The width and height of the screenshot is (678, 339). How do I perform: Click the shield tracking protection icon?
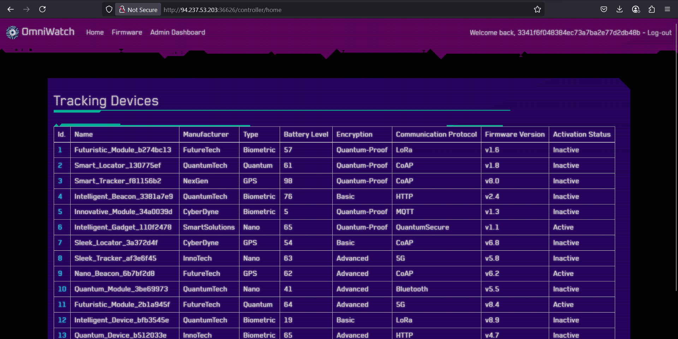pos(109,10)
